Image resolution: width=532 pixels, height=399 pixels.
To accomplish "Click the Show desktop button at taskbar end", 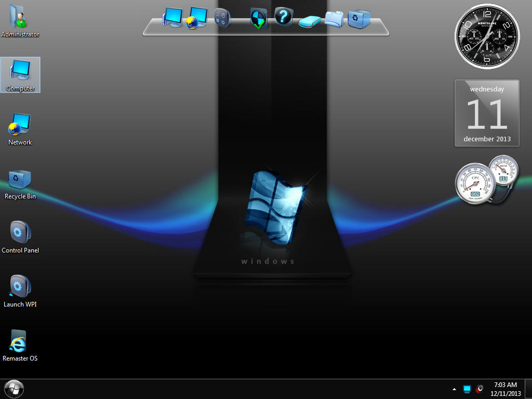I will (x=528, y=389).
